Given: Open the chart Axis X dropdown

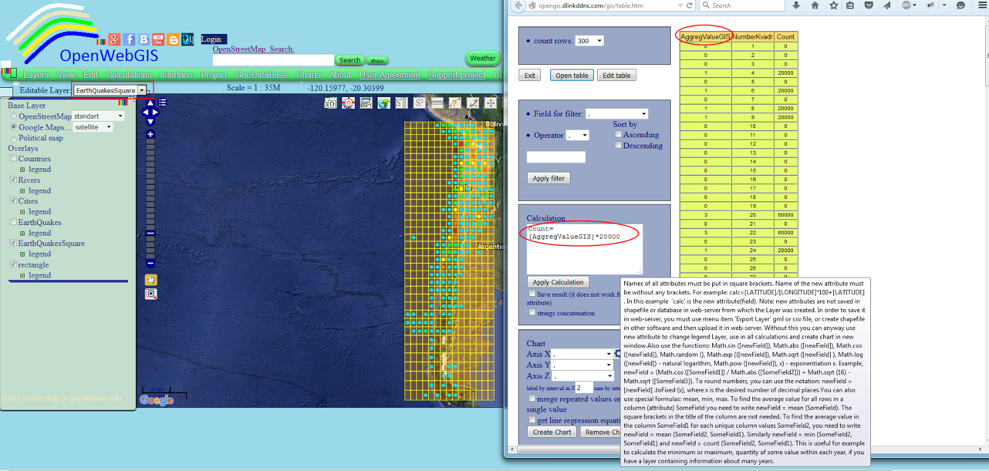Looking at the screenshot, I should [583, 354].
